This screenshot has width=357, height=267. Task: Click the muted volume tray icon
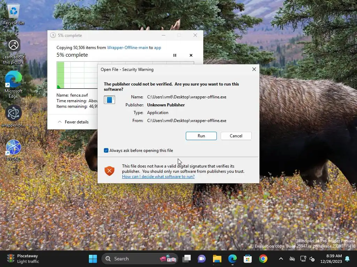[312, 259]
